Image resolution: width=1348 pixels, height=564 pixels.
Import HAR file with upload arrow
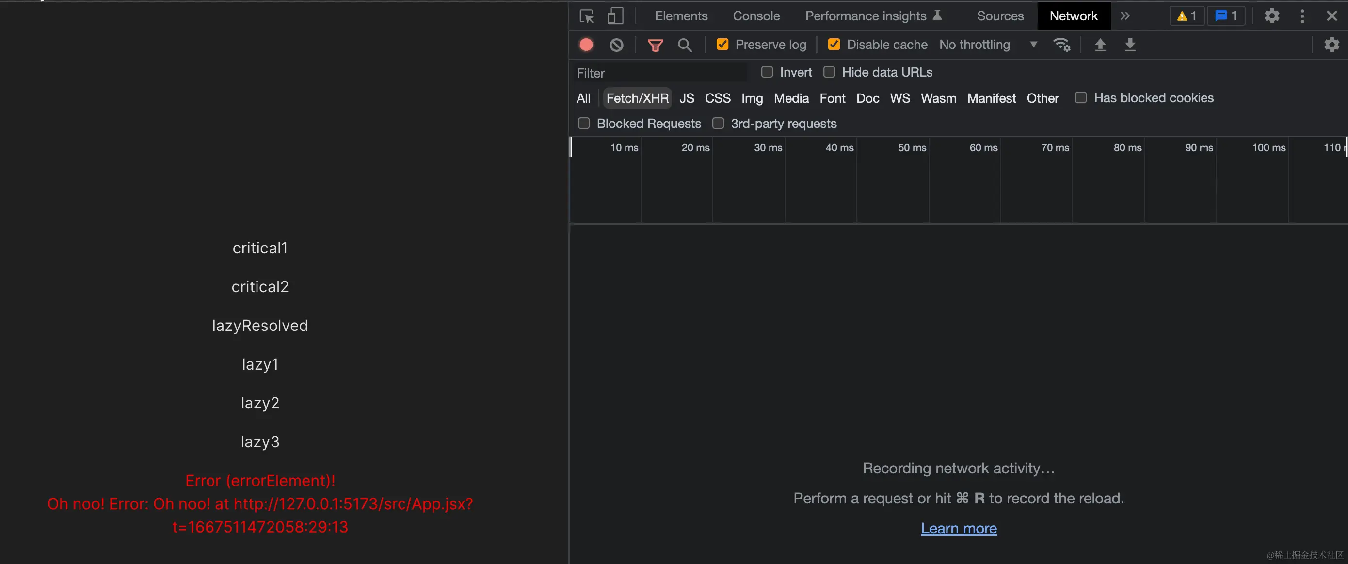click(1100, 45)
